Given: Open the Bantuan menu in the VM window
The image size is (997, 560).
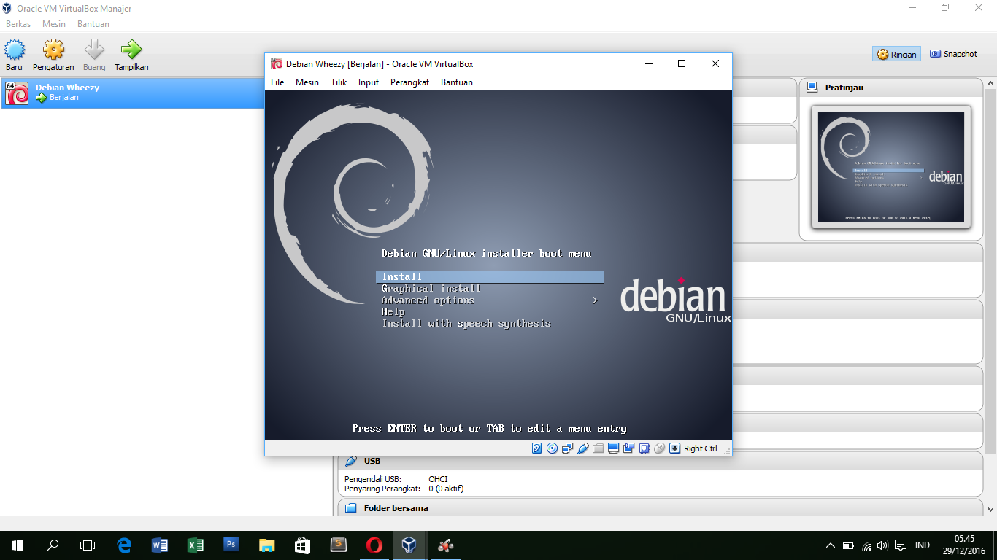Looking at the screenshot, I should tap(457, 82).
